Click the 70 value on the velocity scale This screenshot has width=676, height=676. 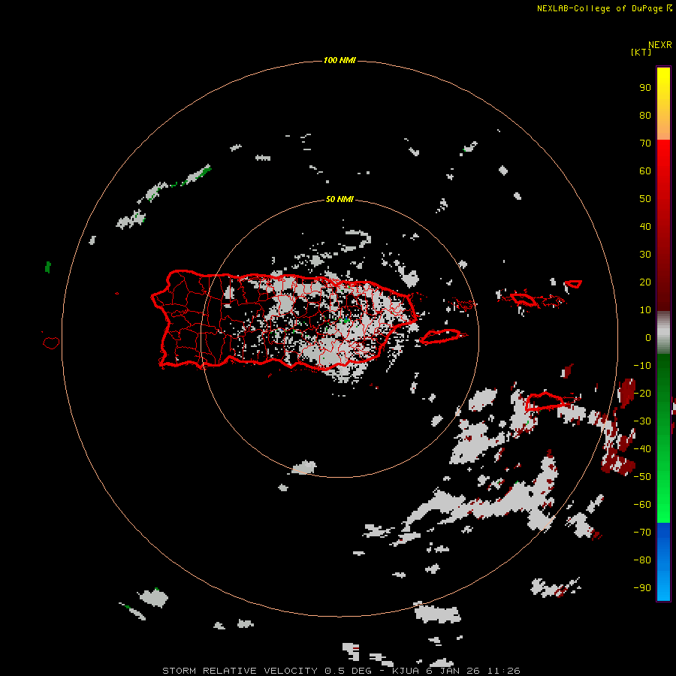(645, 143)
